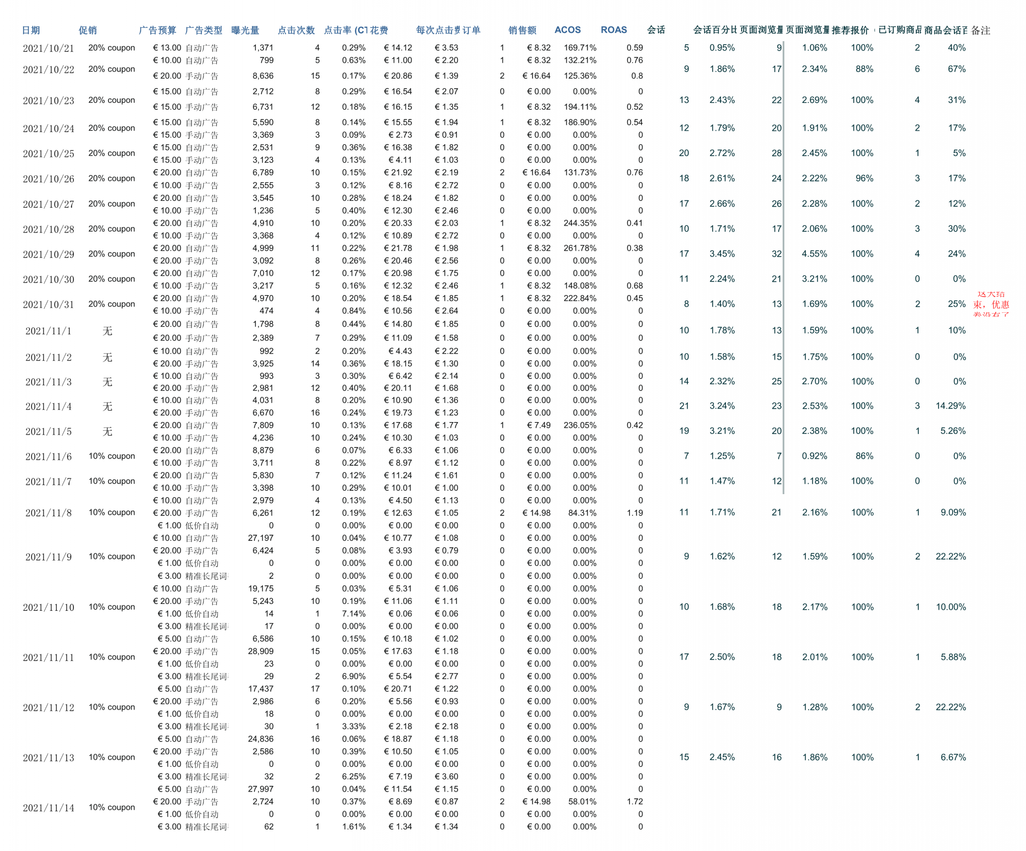Screen dimensions: 1026x851
Task: Select the ACOS value 261.78%
Action: point(580,248)
